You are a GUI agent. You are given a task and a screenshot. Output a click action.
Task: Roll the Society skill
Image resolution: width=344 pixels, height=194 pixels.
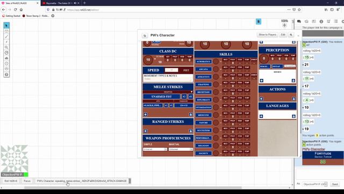204,153
